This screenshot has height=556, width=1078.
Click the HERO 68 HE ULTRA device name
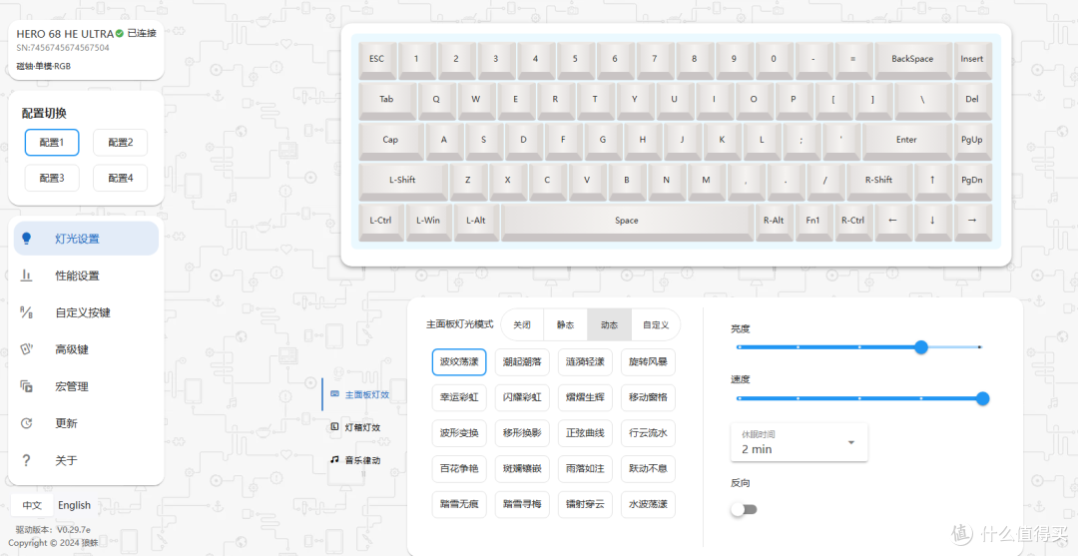(65, 34)
